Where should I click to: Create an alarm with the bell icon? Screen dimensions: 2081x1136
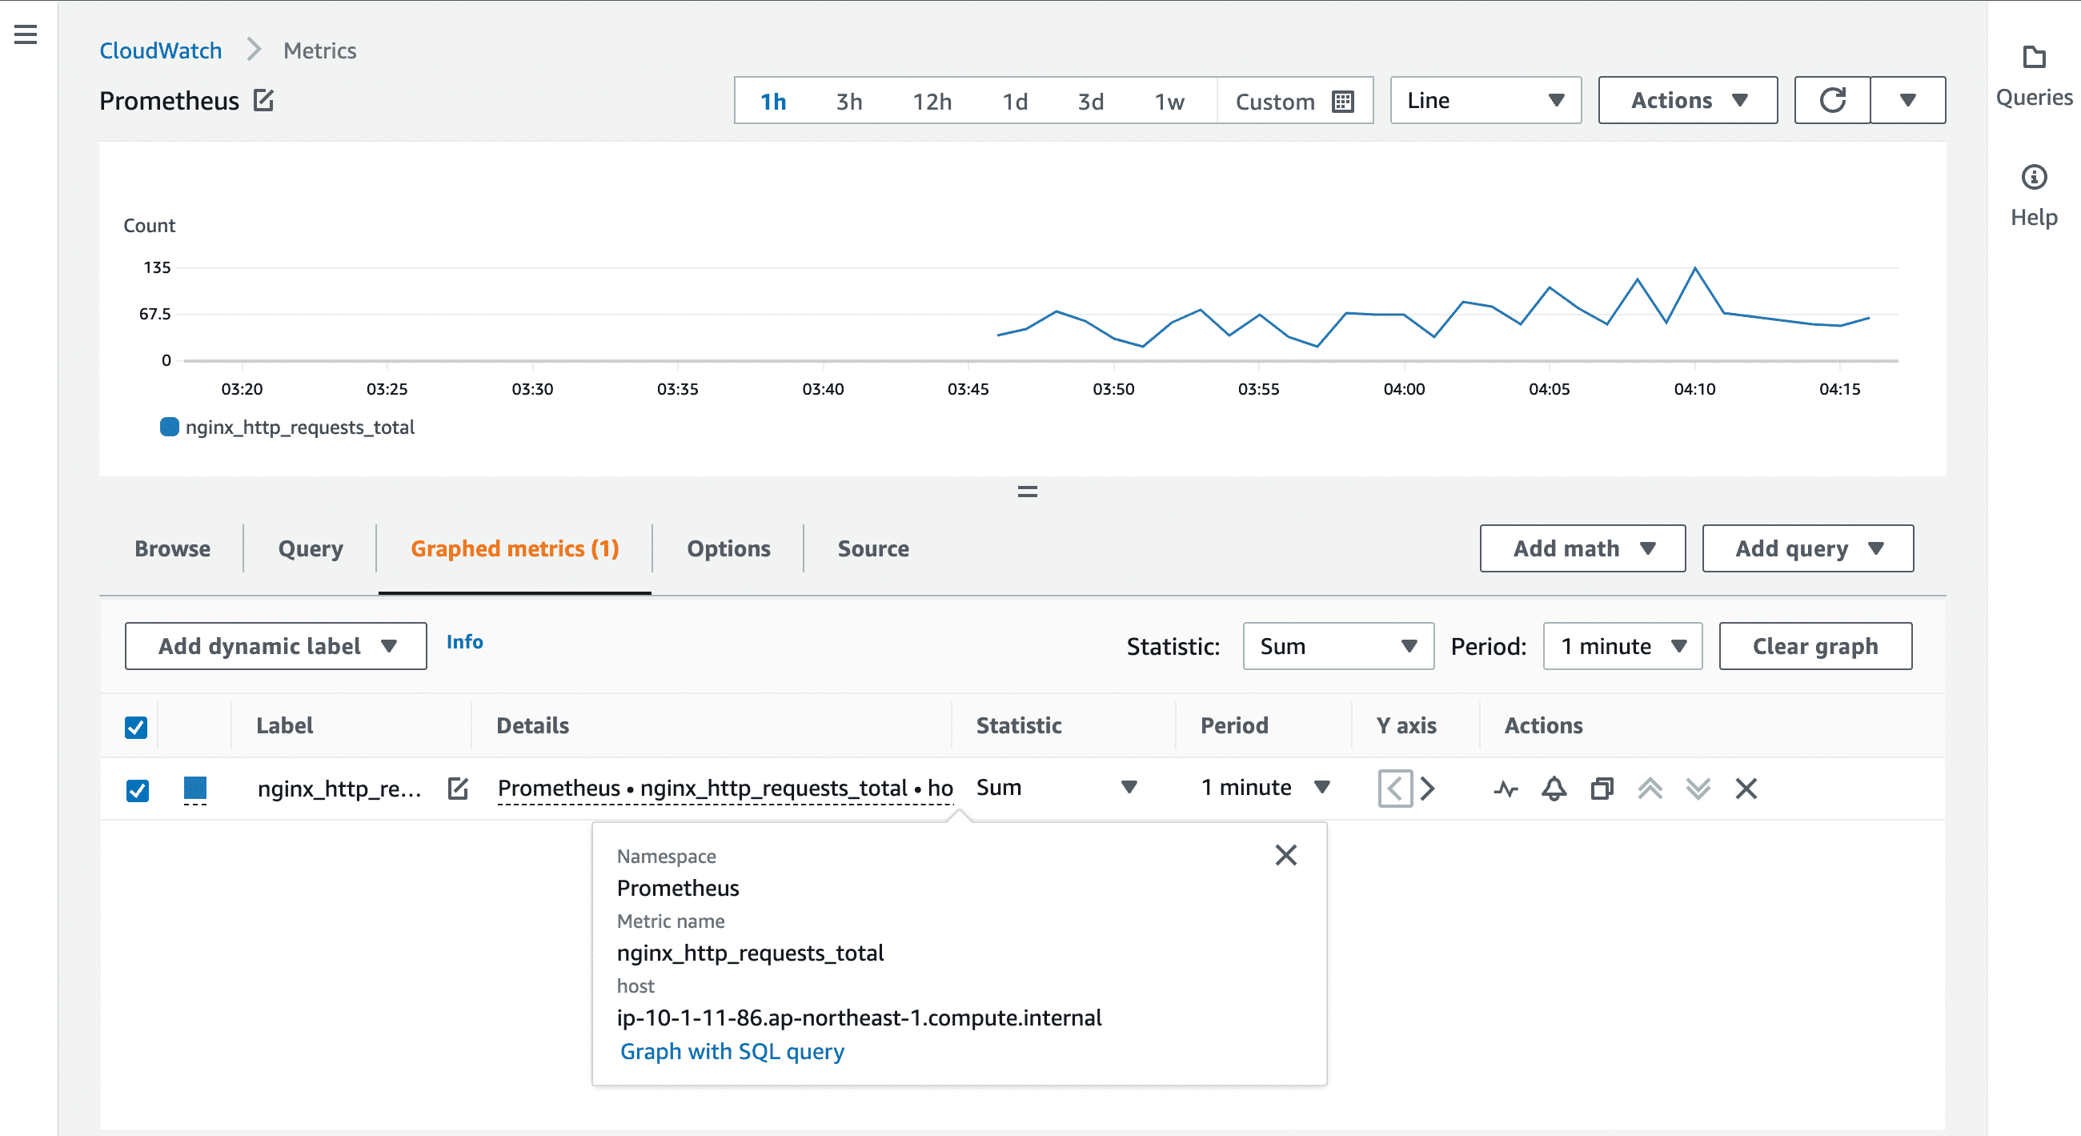(x=1554, y=788)
